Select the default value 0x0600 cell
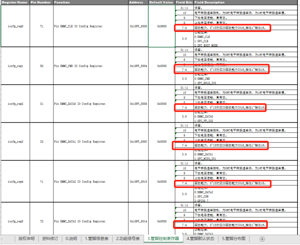The height and width of the screenshot is (245, 300). (x=162, y=26)
